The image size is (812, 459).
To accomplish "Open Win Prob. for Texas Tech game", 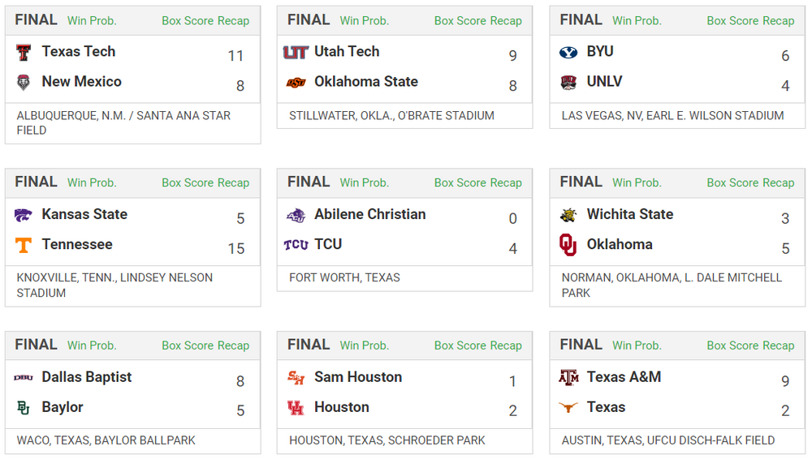I will pos(92,20).
